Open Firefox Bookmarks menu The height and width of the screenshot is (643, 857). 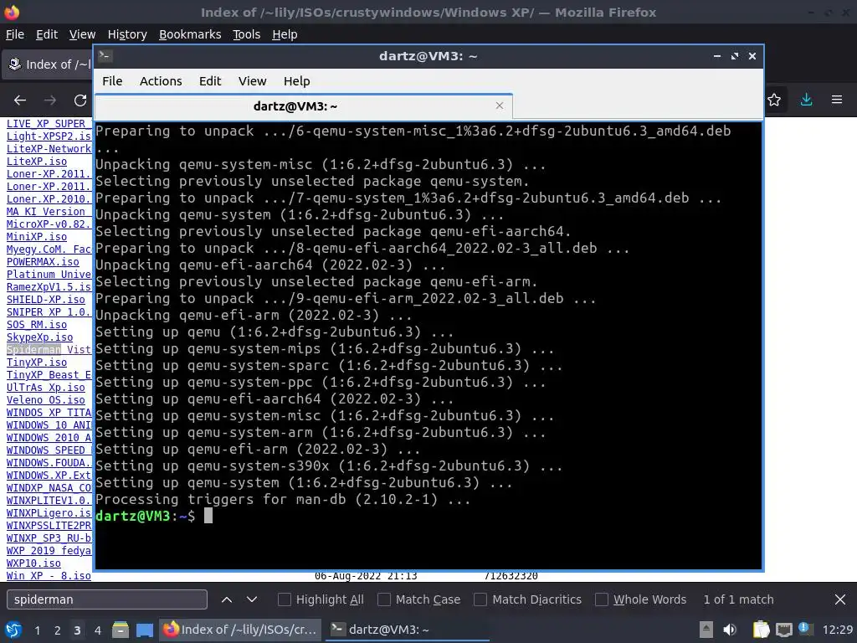coord(190,34)
